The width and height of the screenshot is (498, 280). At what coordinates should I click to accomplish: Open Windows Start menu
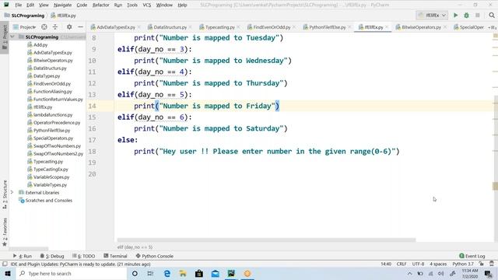pyautogui.click(x=7, y=273)
